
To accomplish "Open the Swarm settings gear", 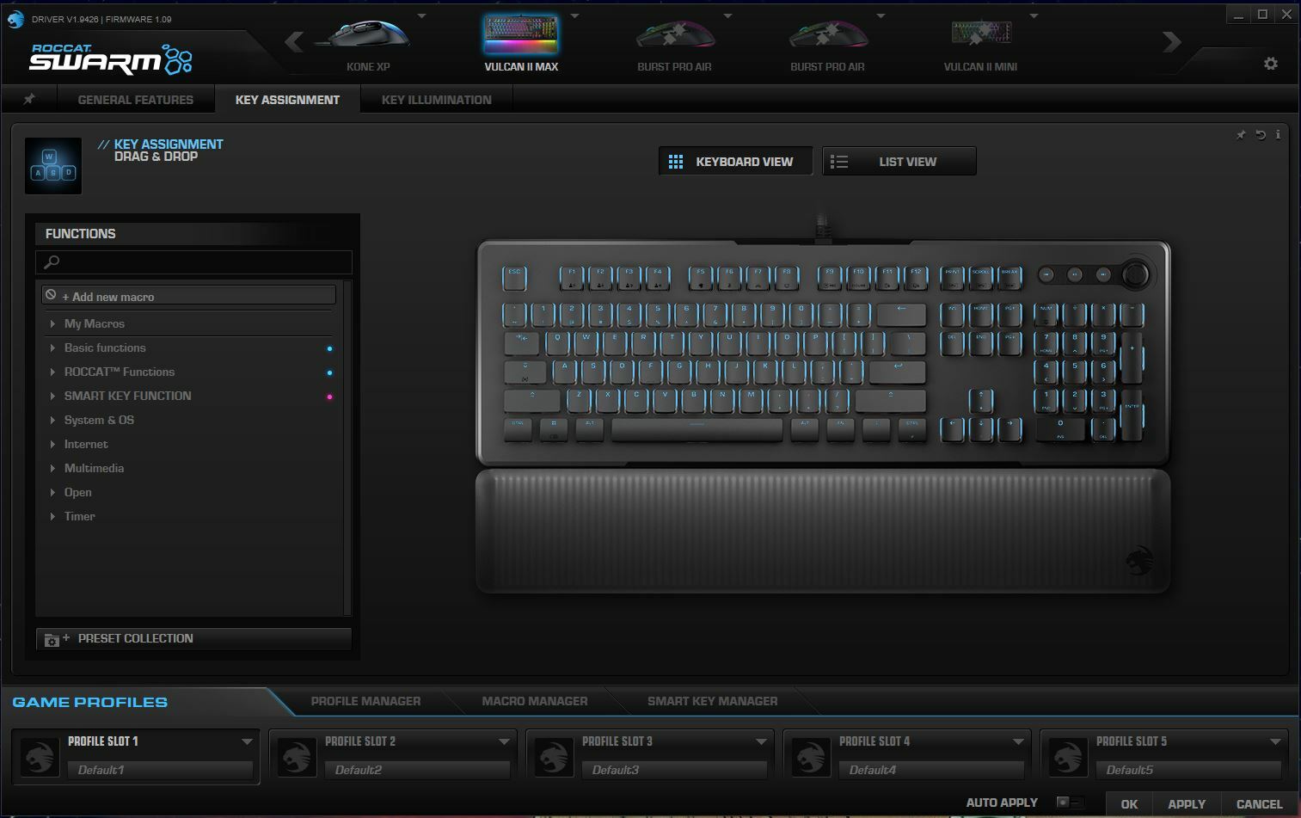I will (1270, 64).
